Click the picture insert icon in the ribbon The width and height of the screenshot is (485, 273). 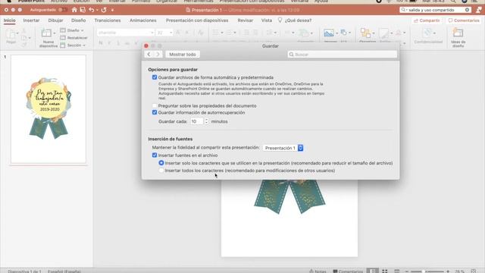(328, 33)
